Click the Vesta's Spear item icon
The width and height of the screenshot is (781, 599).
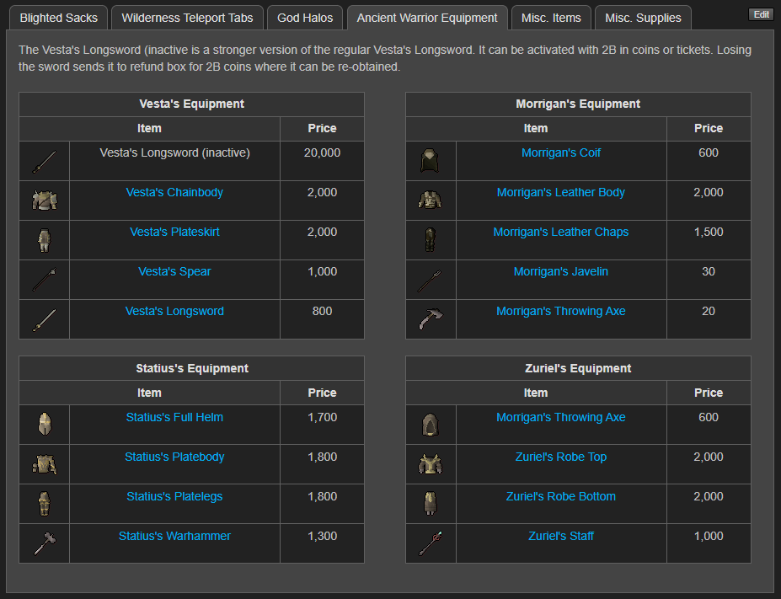pyautogui.click(x=44, y=280)
